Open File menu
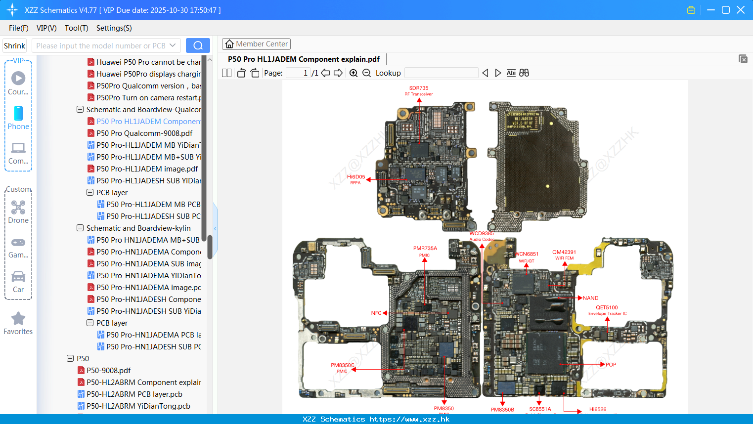Image resolution: width=753 pixels, height=424 pixels. tap(19, 28)
